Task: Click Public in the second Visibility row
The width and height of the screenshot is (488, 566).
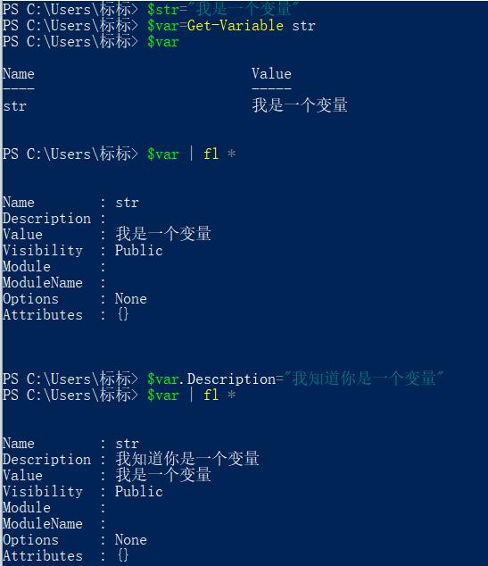Action: (139, 492)
